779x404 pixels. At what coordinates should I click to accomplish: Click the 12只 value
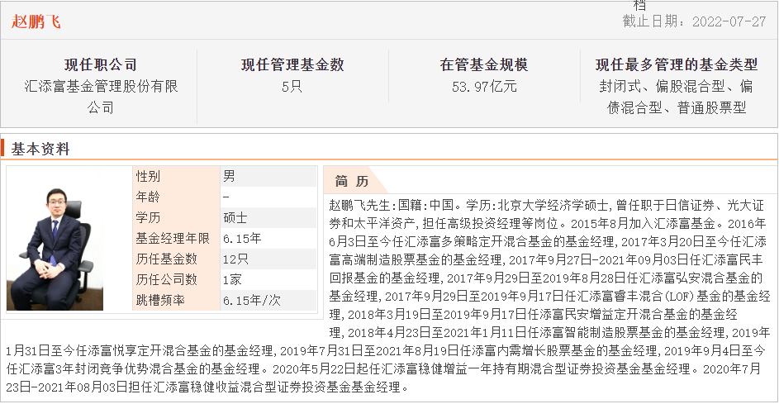point(235,259)
